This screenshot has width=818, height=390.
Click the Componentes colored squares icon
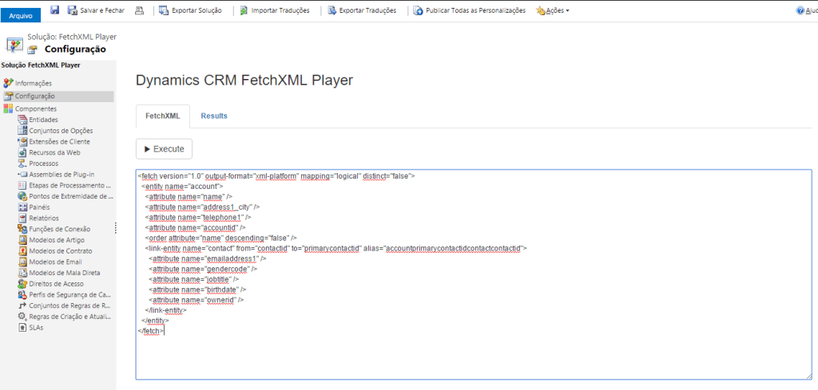8,108
